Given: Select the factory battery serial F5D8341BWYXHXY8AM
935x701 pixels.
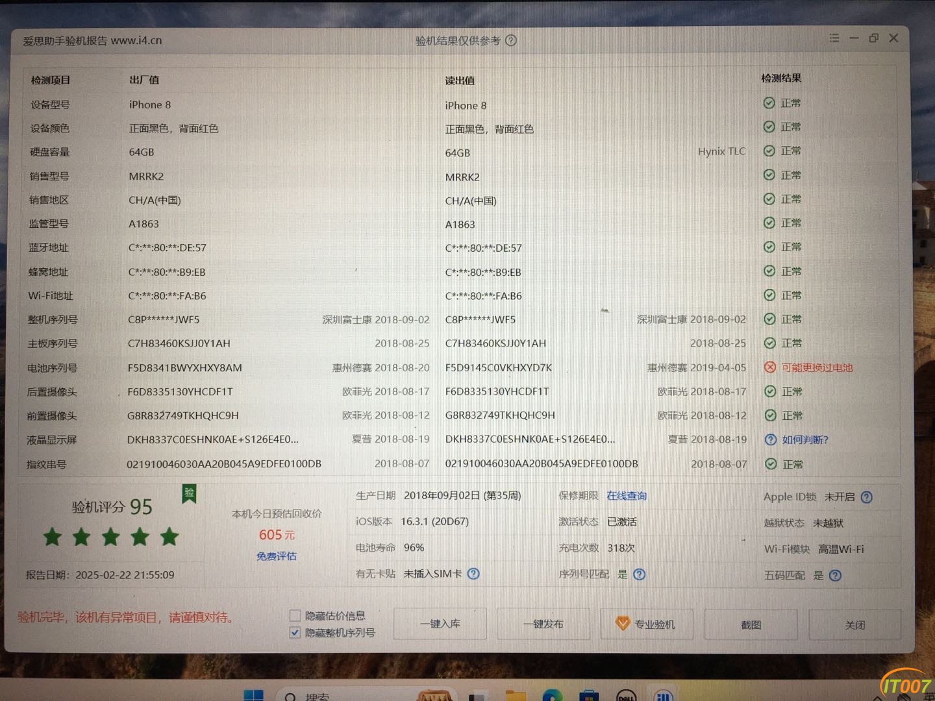Looking at the screenshot, I should (184, 367).
